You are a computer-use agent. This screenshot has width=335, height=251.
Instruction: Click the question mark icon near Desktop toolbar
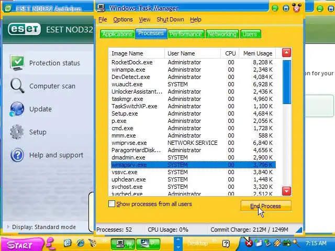pyautogui.click(x=226, y=244)
